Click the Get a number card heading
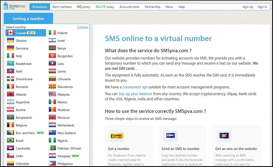Viewport: 273px width, 167px height. pyautogui.click(x=119, y=148)
